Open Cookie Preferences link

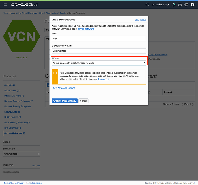[34, 183]
